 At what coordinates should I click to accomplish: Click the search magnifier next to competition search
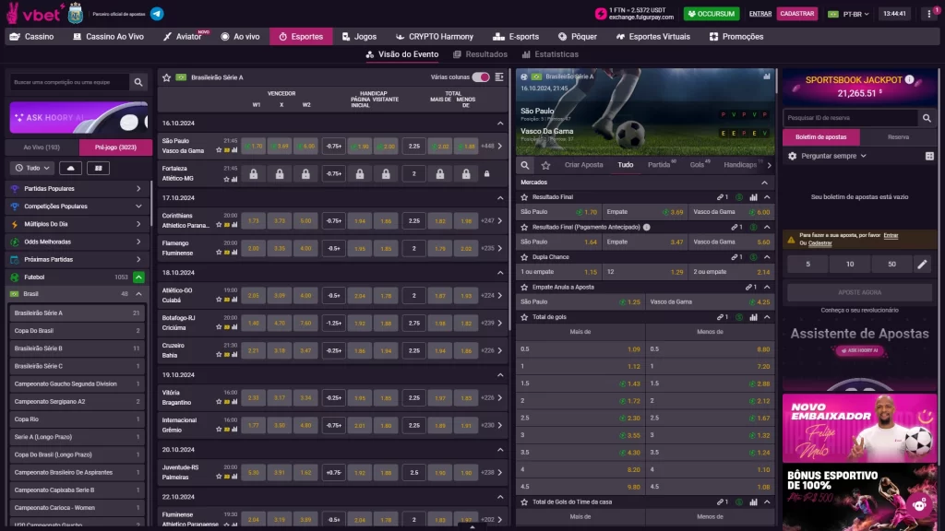138,82
